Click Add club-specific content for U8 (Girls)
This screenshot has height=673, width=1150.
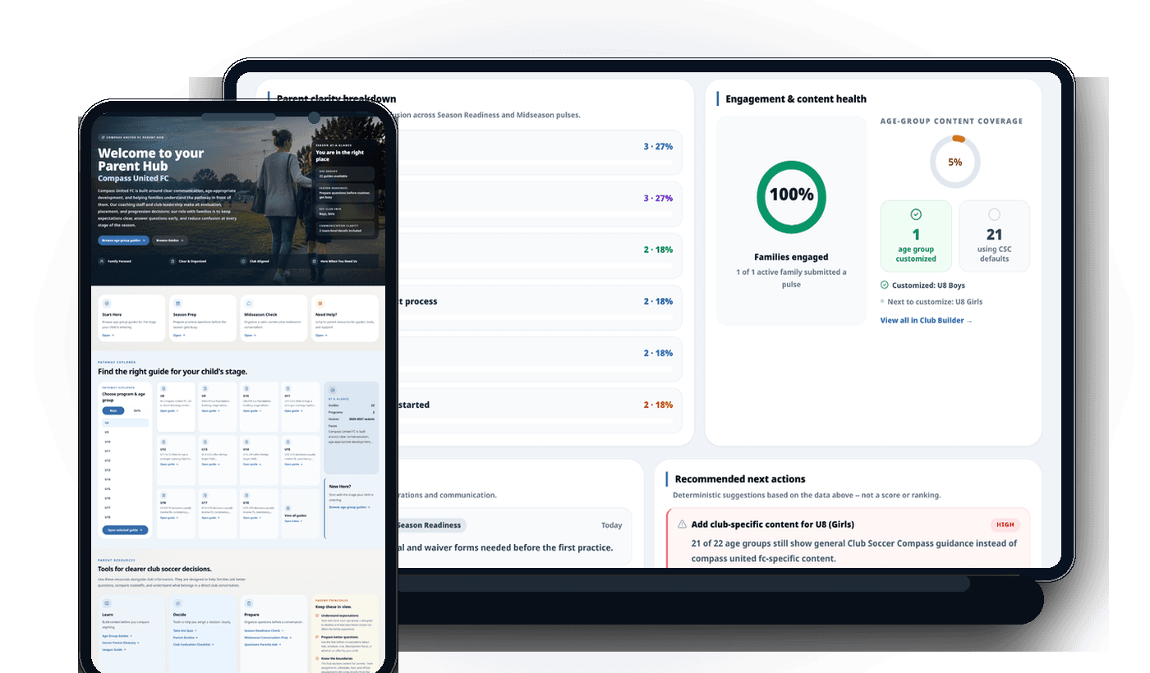point(773,524)
